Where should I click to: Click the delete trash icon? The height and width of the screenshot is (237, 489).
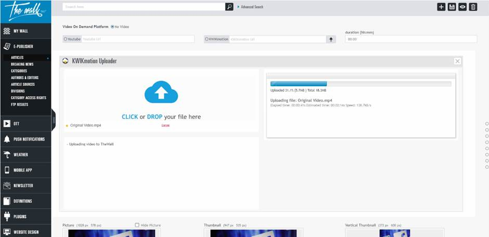point(473,7)
